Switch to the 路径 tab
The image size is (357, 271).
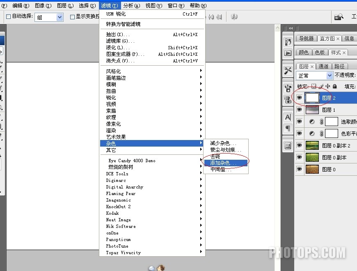(x=339, y=66)
